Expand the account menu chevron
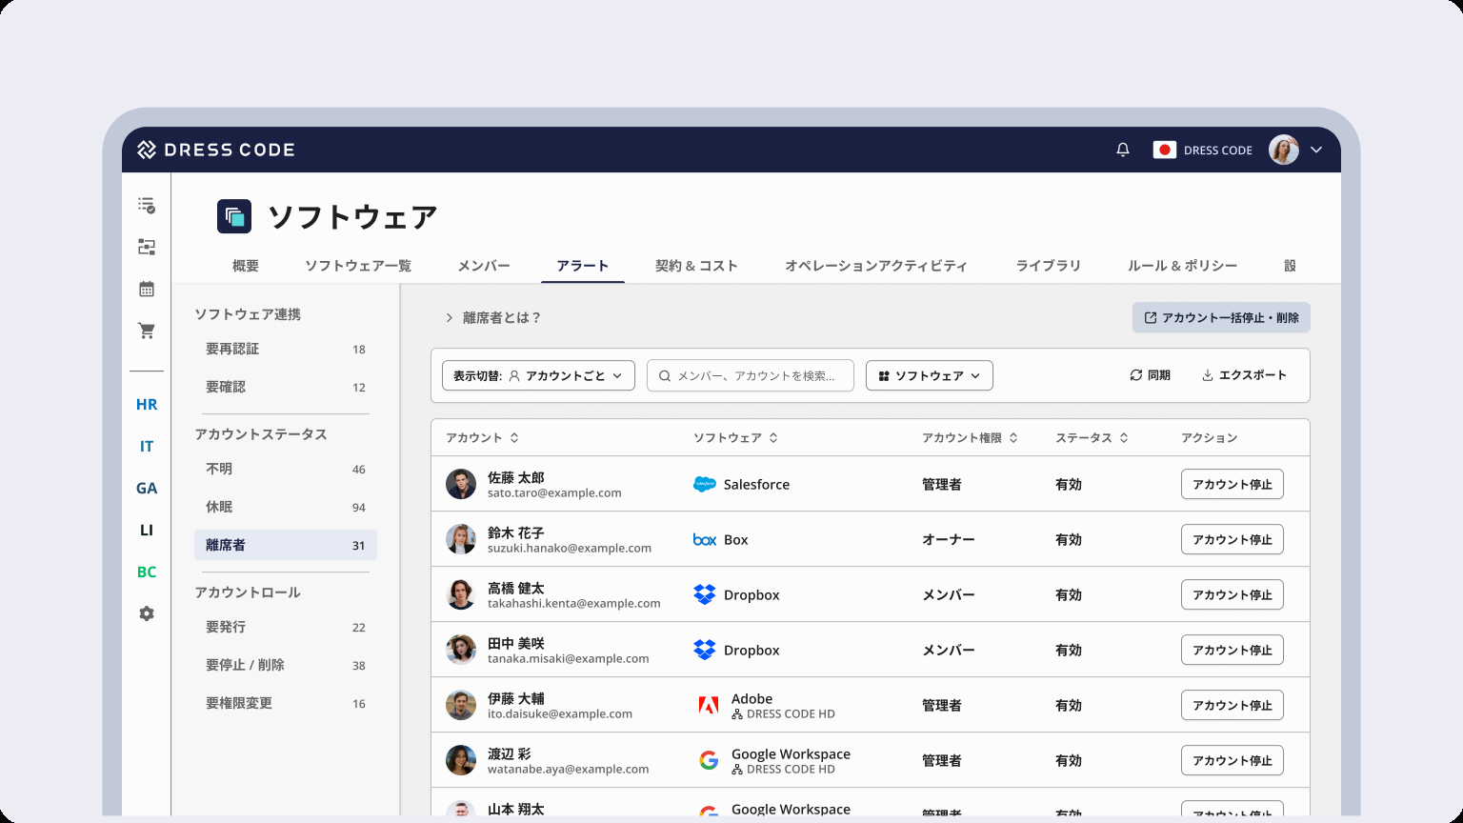Screen dimensions: 1463x823 click(x=1316, y=150)
